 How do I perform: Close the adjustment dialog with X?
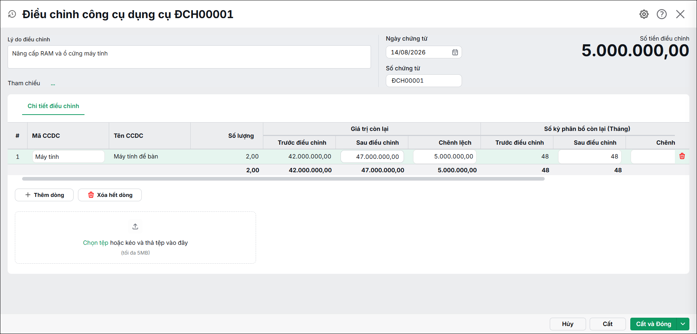click(680, 14)
